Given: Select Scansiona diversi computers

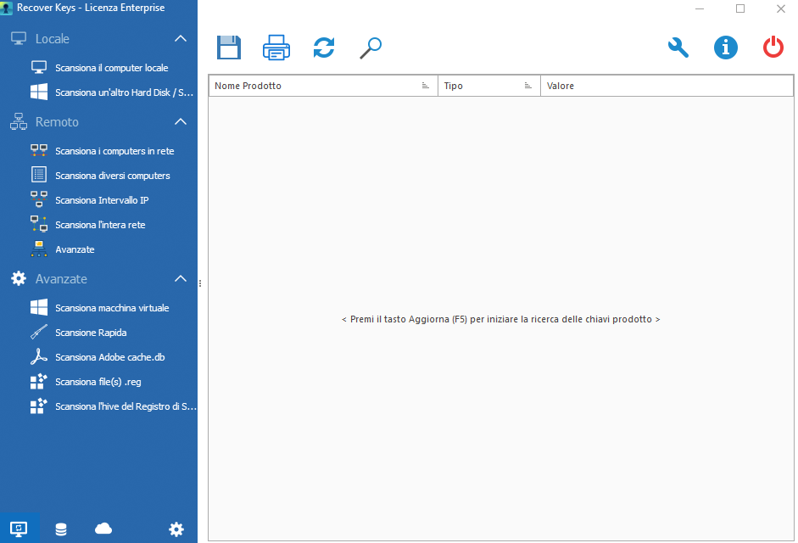Looking at the screenshot, I should coord(113,176).
